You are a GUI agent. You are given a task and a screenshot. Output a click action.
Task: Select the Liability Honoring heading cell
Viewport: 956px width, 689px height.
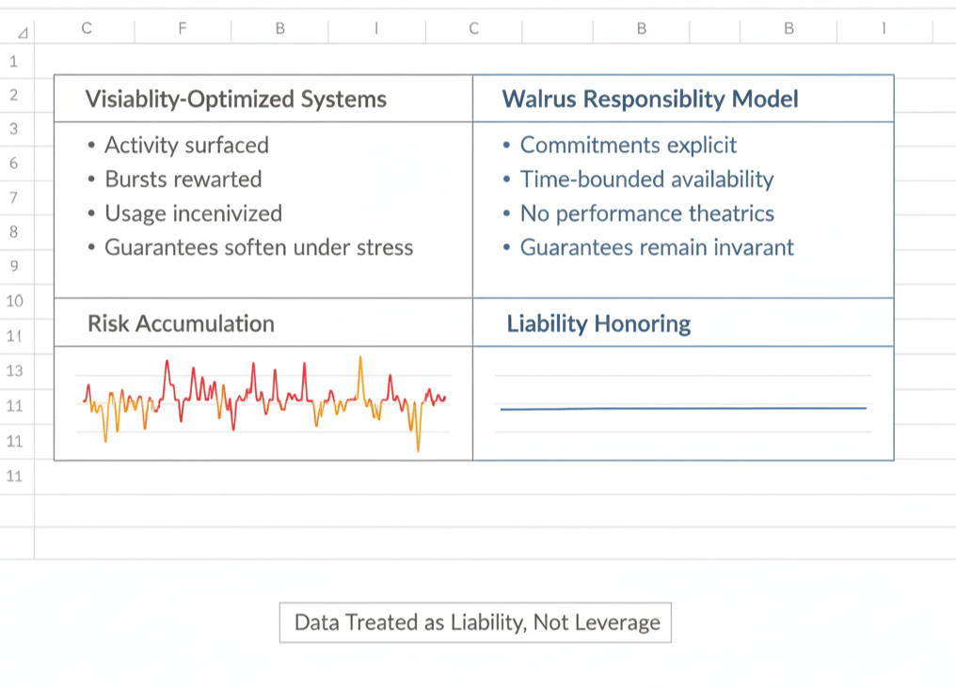pyautogui.click(x=598, y=324)
